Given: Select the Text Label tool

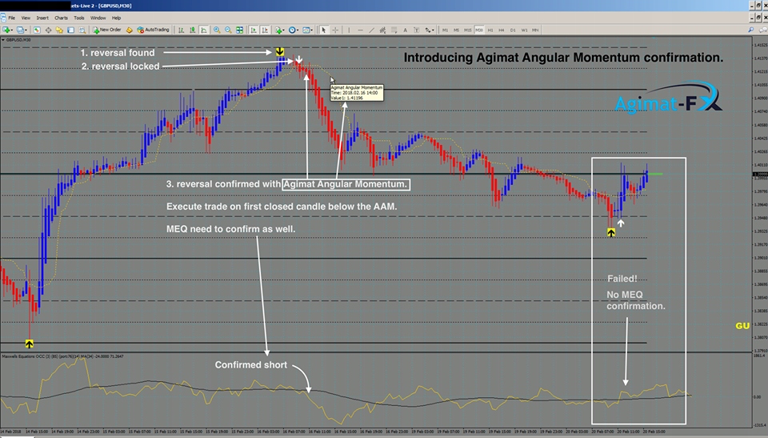Looking at the screenshot, I should pyautogui.click(x=416, y=30).
